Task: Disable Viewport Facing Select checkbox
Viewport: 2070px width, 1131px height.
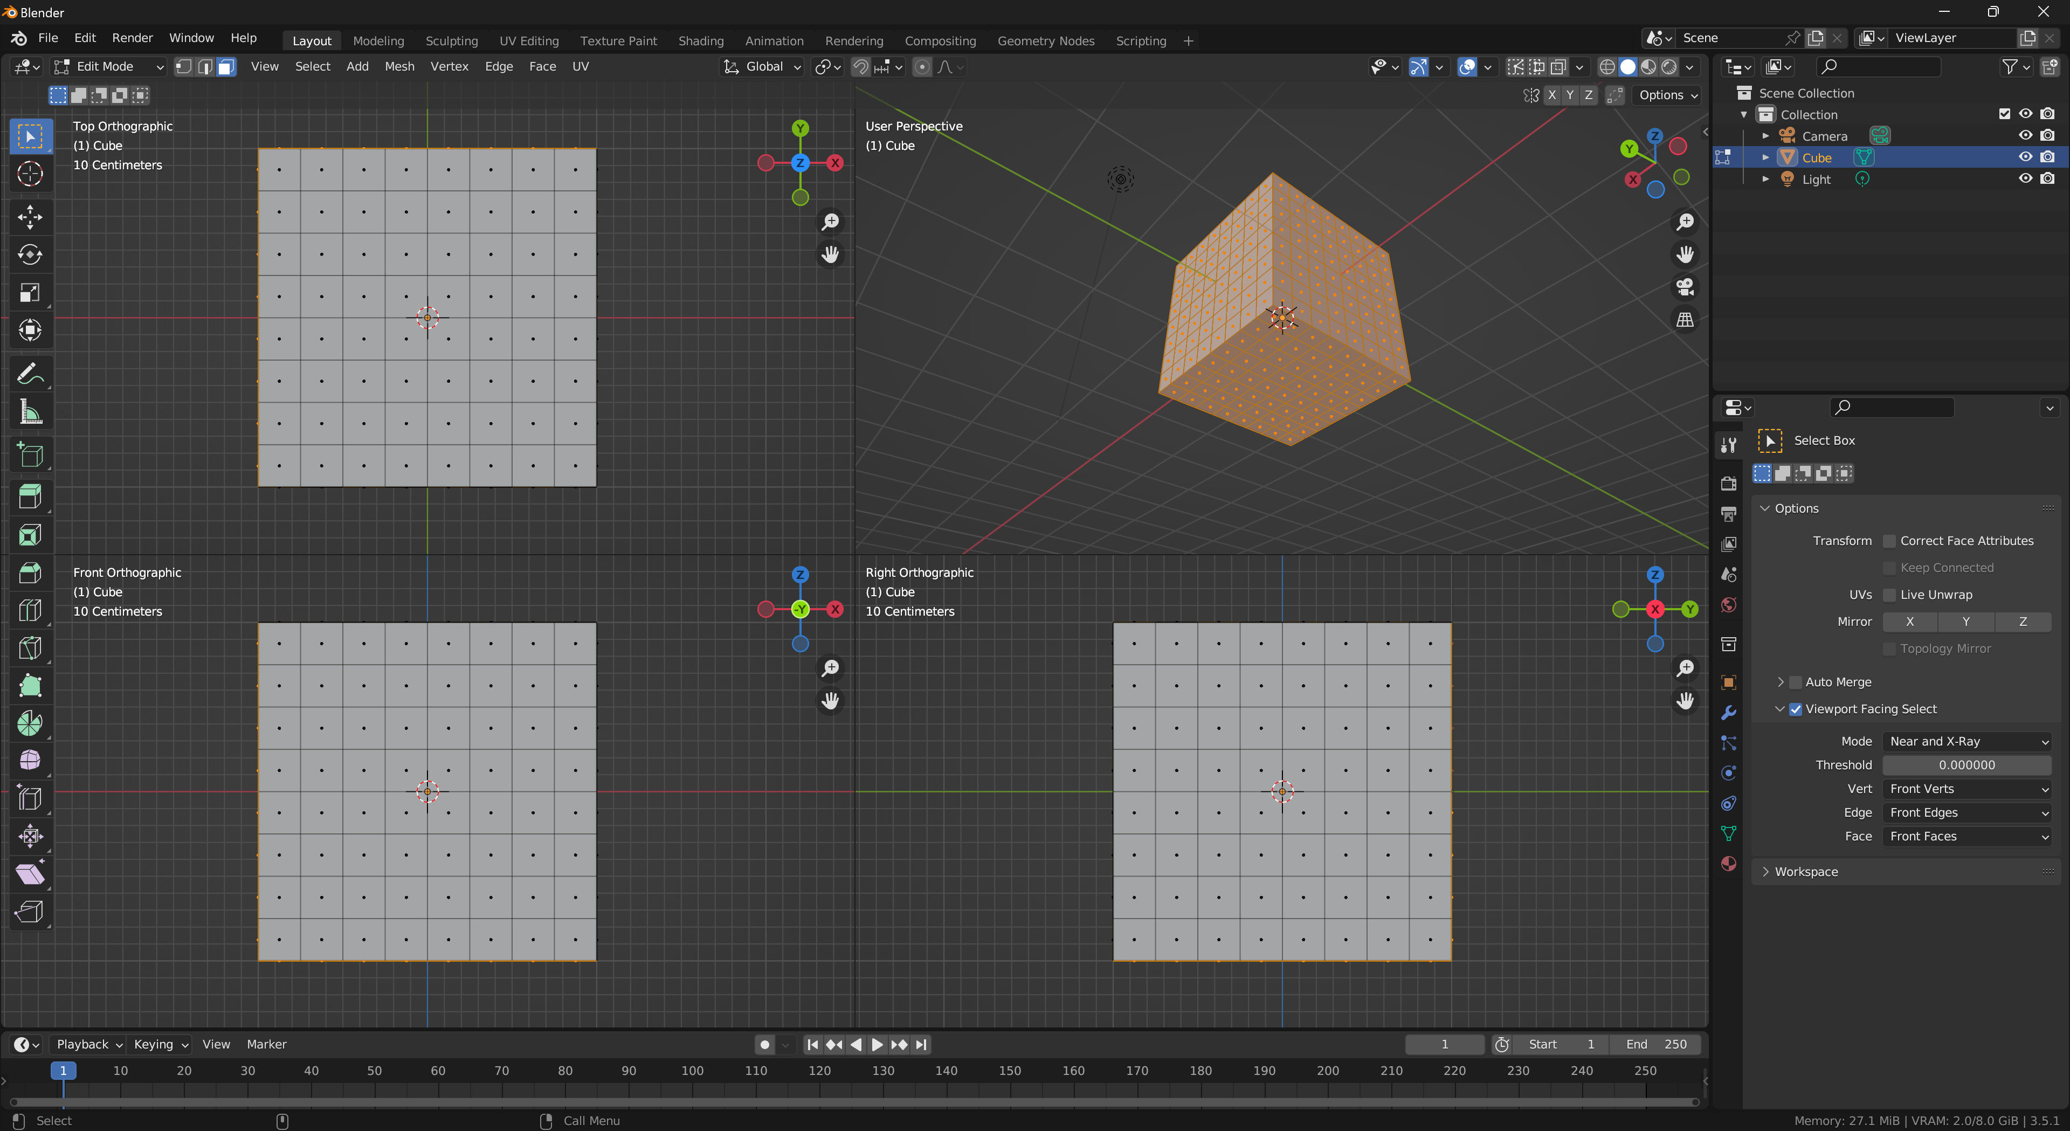Action: [x=1795, y=709]
